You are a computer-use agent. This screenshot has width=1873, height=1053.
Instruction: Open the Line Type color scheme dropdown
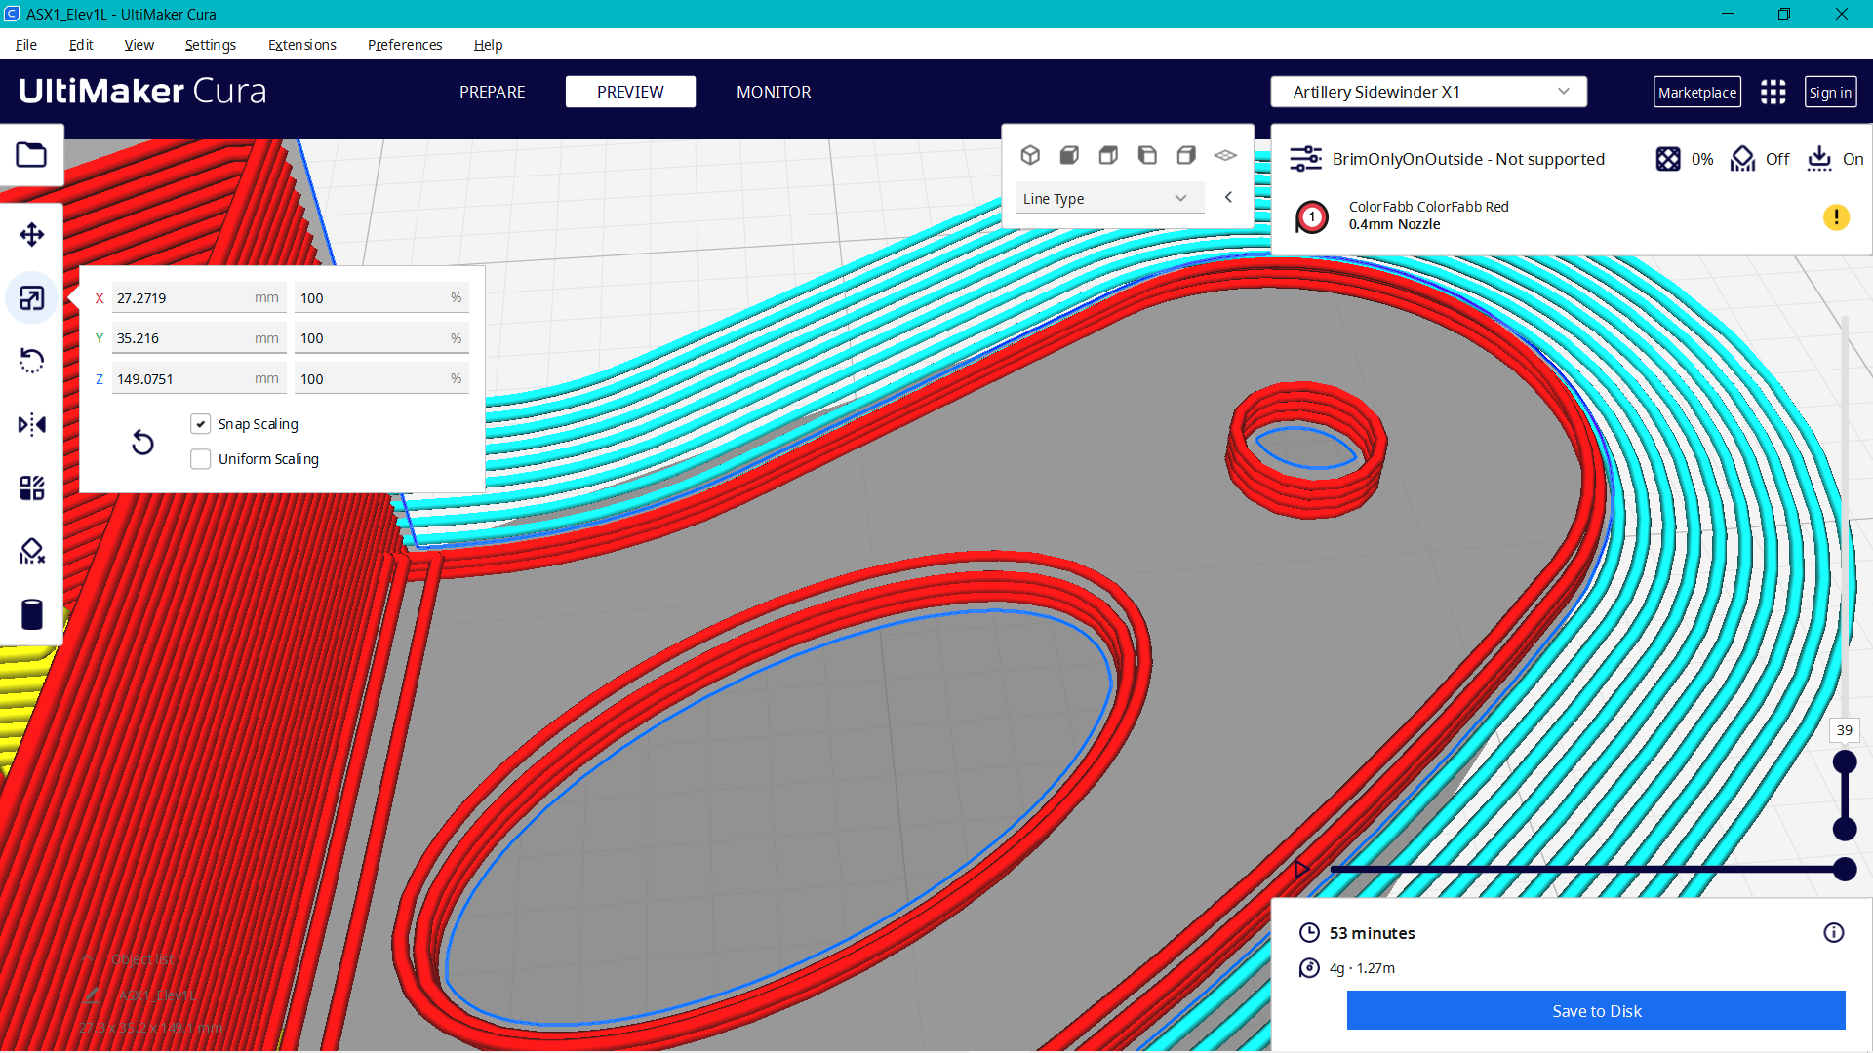pyautogui.click(x=1109, y=198)
